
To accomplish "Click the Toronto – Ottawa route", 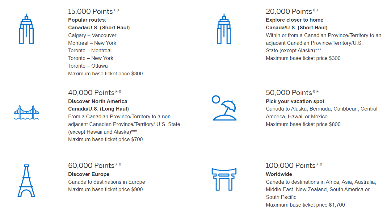I will pos(88,66).
